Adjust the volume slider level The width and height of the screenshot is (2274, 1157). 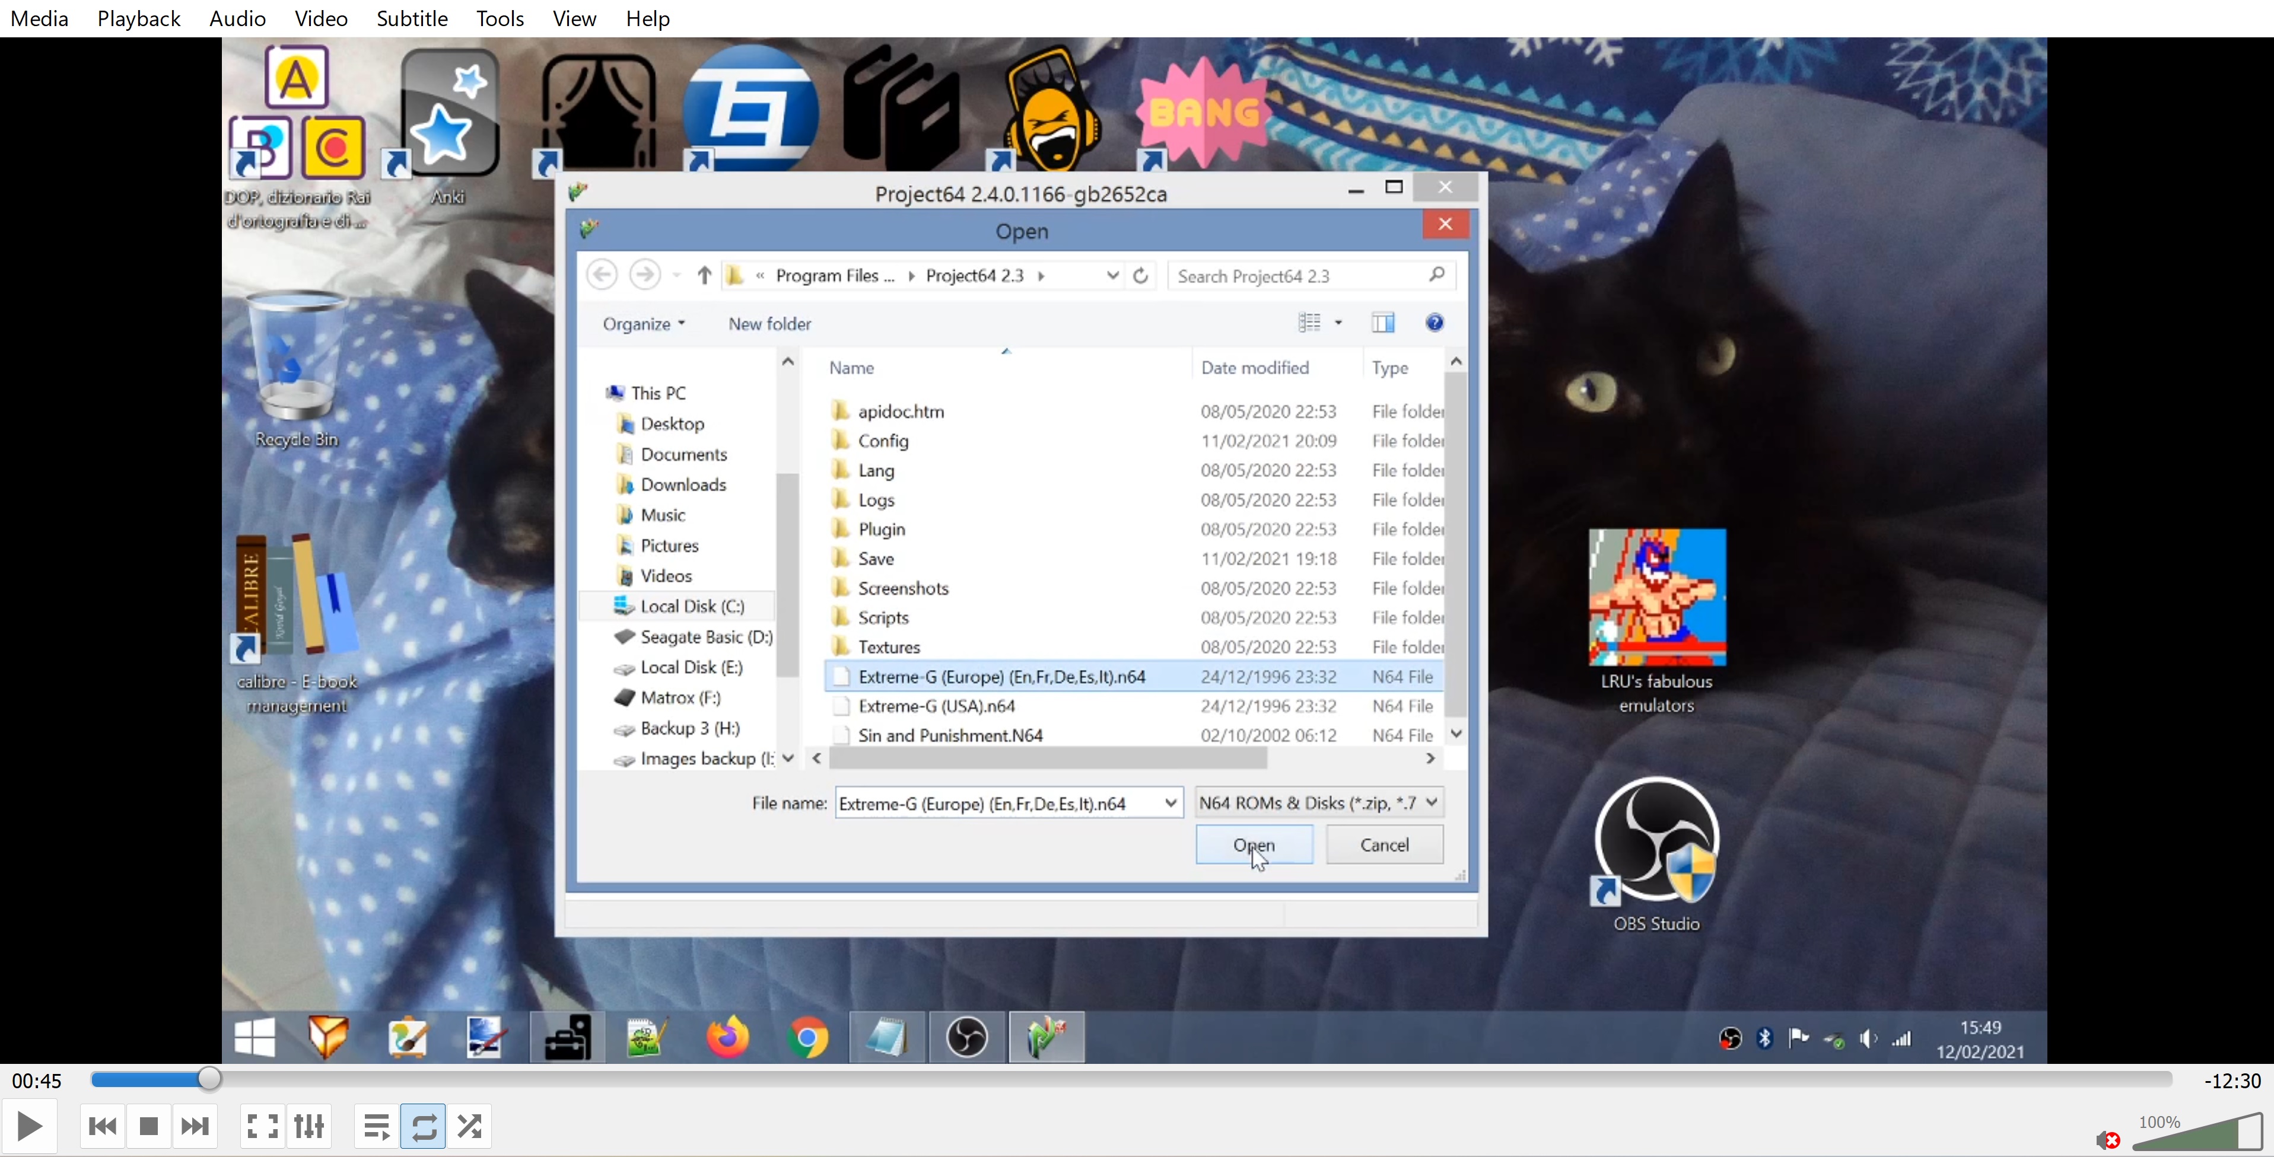[2198, 1134]
